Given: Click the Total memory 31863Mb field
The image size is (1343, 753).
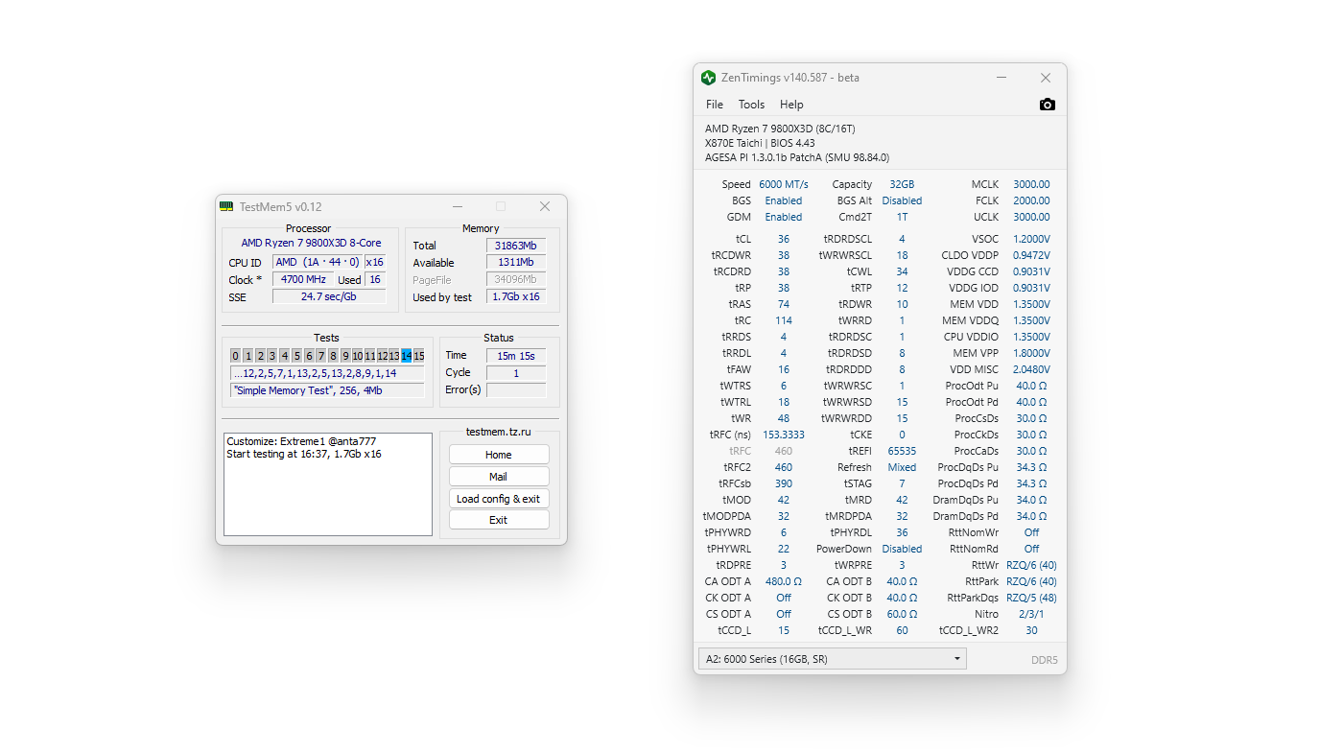Looking at the screenshot, I should click(x=516, y=246).
